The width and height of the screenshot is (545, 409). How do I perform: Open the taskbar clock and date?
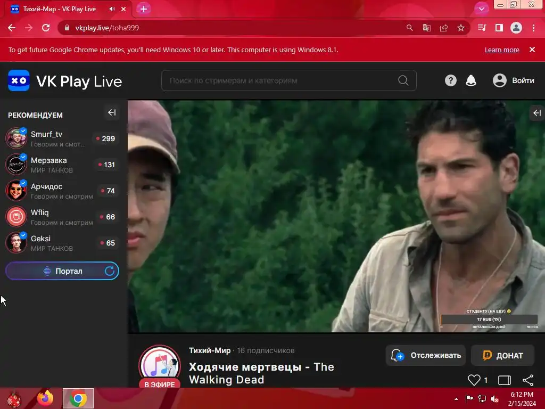coord(522,399)
